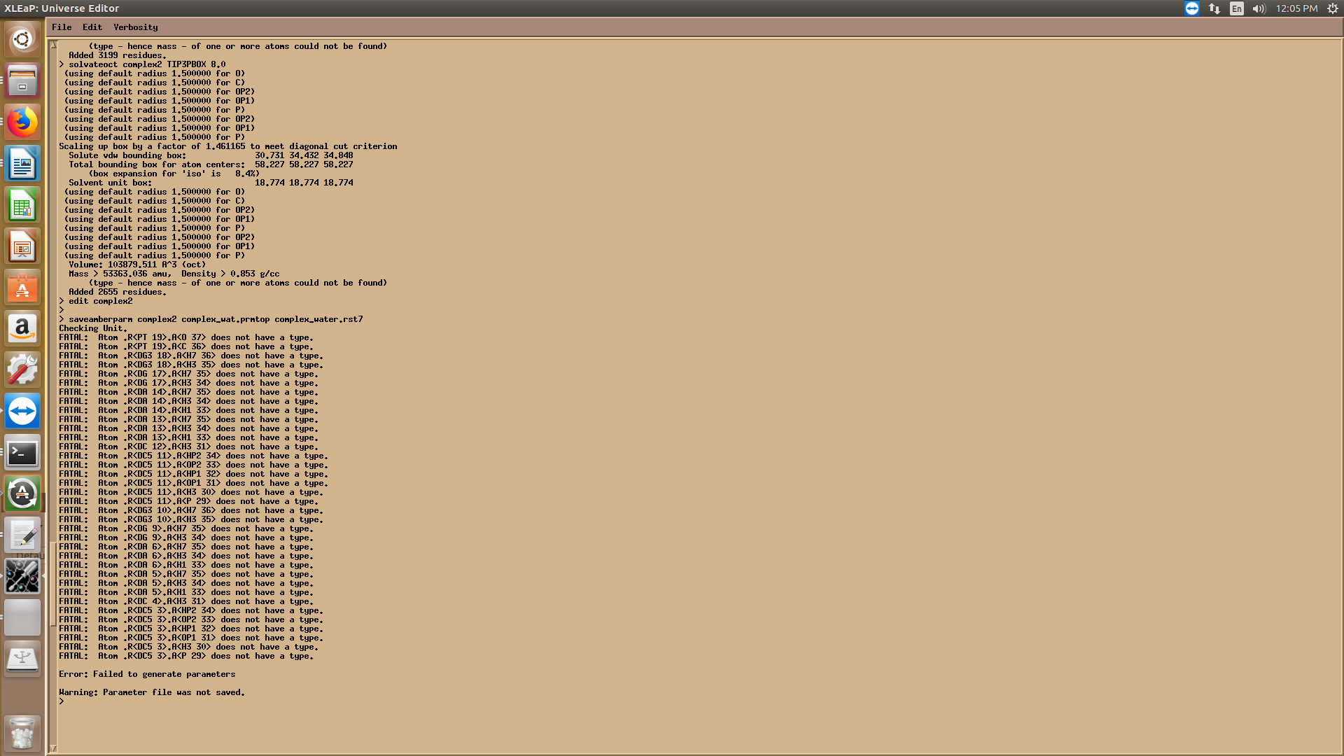
Task: Open the Edit menu
Action: tap(92, 27)
